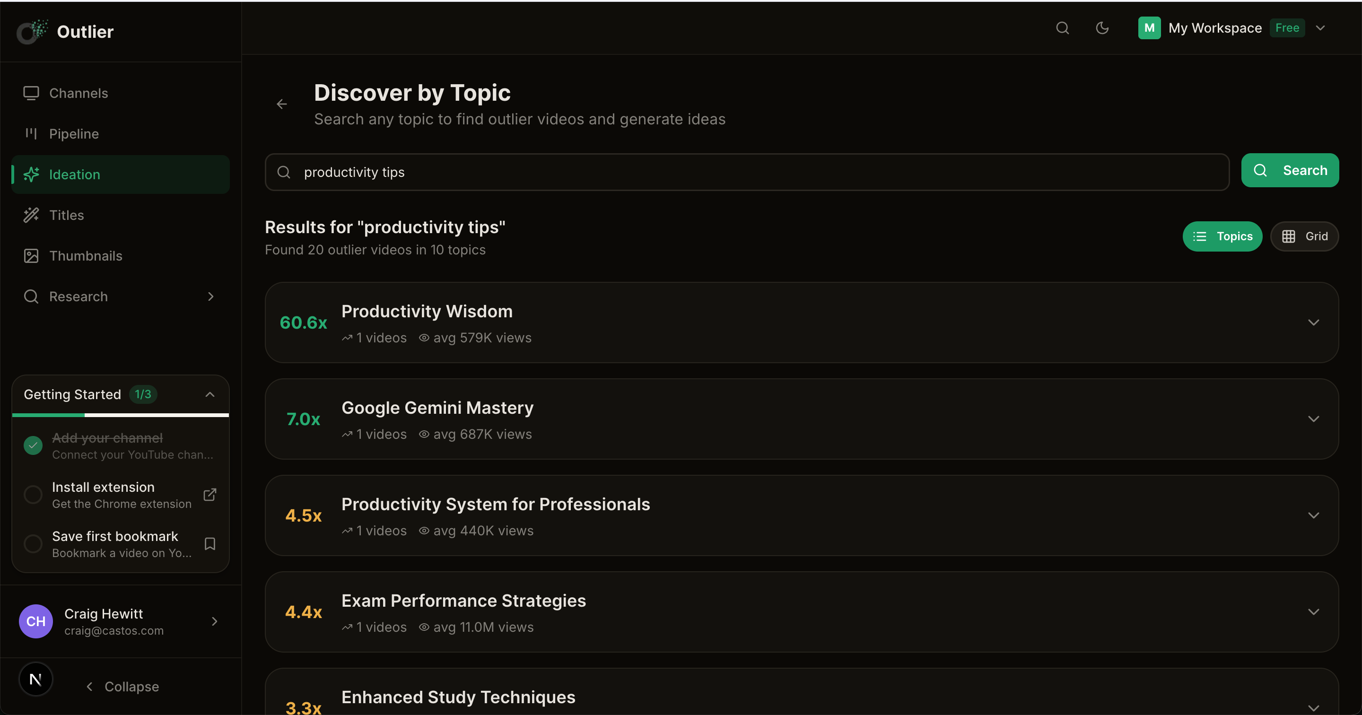Viewport: 1362px width, 715px height.
Task: Select the Thumbnails sidebar icon
Action: 31,255
